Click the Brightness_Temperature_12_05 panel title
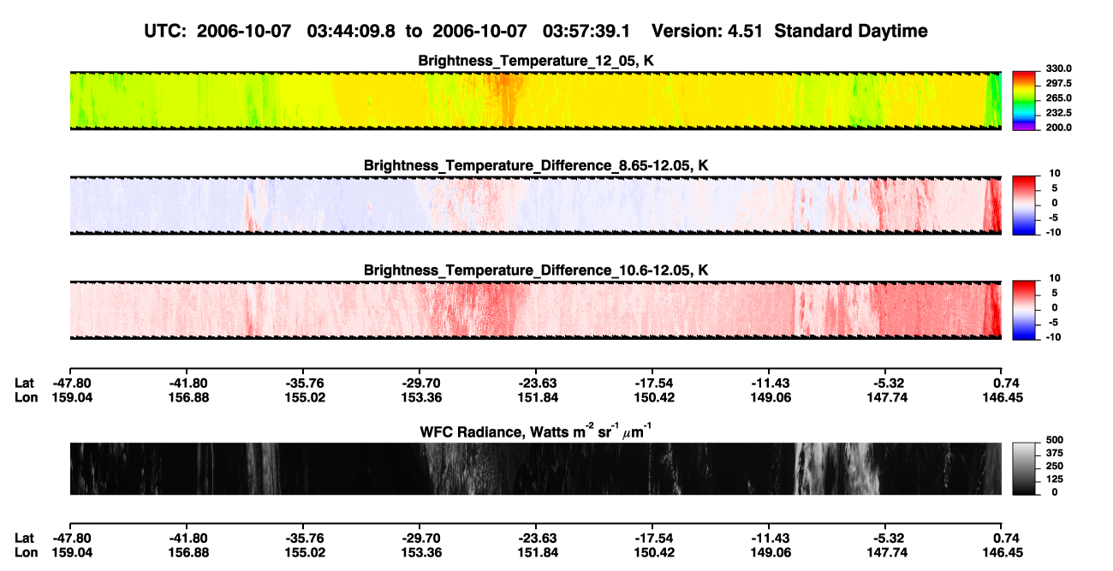The height and width of the screenshot is (571, 1113). point(536,61)
